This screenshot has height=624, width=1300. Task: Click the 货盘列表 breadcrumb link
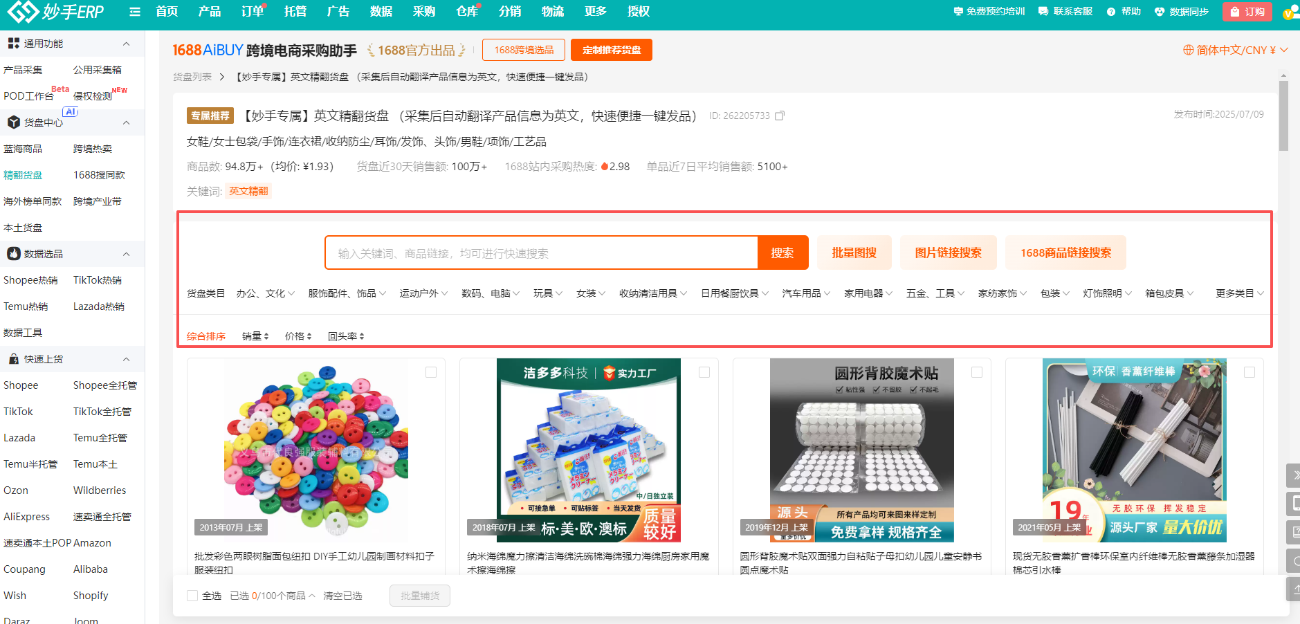click(192, 77)
